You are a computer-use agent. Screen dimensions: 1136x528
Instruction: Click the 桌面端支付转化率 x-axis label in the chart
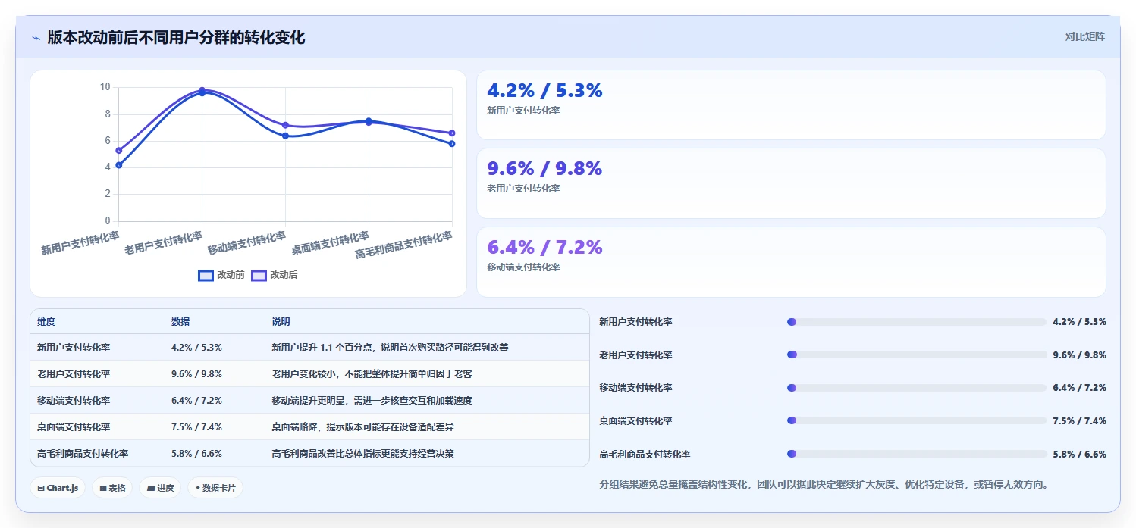coord(330,242)
